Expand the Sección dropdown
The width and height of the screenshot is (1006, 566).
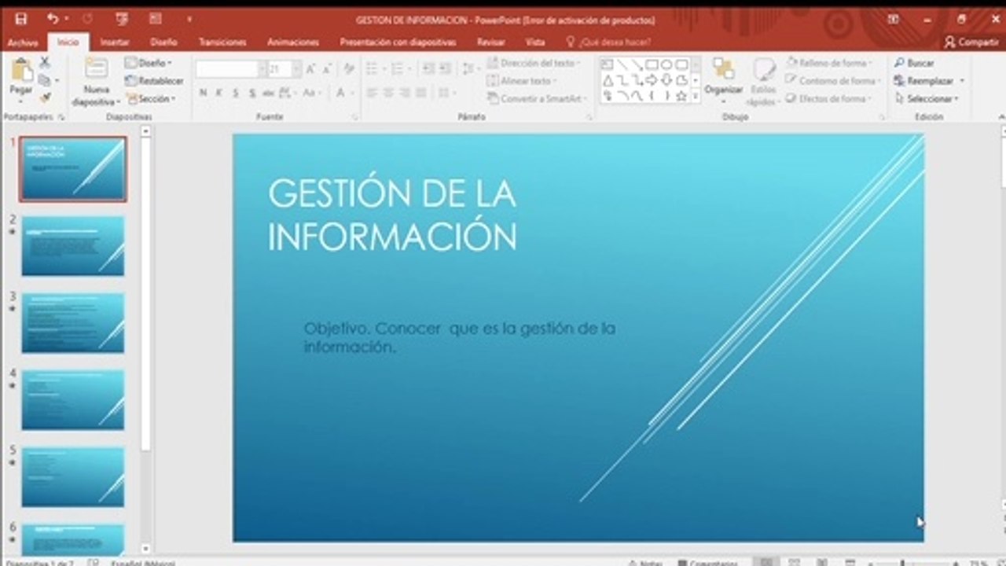[151, 99]
